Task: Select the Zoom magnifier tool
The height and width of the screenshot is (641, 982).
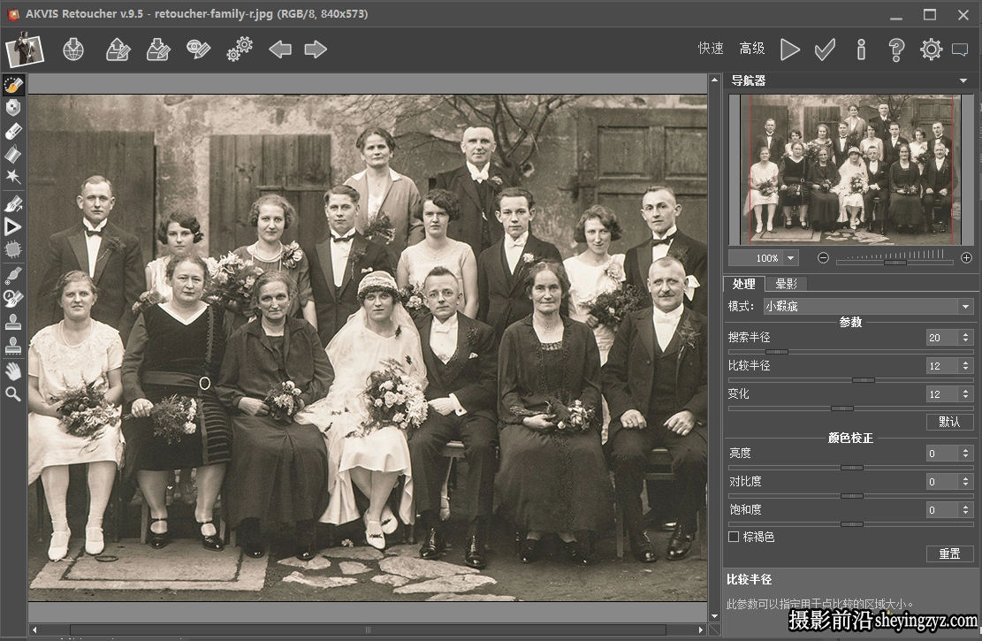Action: point(13,394)
